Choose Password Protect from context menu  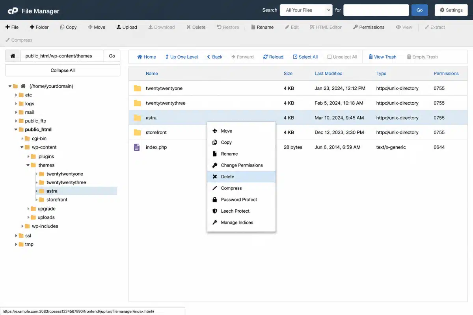(241, 200)
